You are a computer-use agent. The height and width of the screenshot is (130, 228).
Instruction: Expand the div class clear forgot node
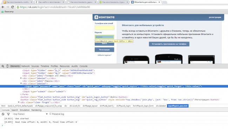pyautogui.click(x=19, y=102)
